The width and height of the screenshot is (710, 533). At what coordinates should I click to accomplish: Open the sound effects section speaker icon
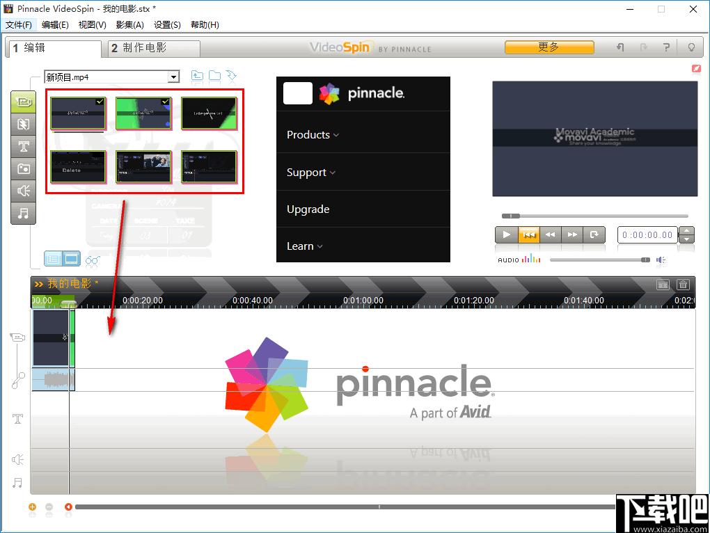(x=23, y=191)
